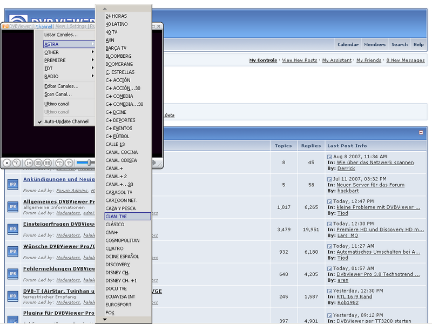Click the IPB icon beside Einsteigerfragen forum

[13, 229]
